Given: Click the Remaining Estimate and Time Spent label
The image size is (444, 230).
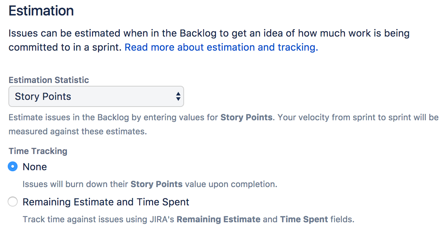Looking at the screenshot, I should coord(106,202).
